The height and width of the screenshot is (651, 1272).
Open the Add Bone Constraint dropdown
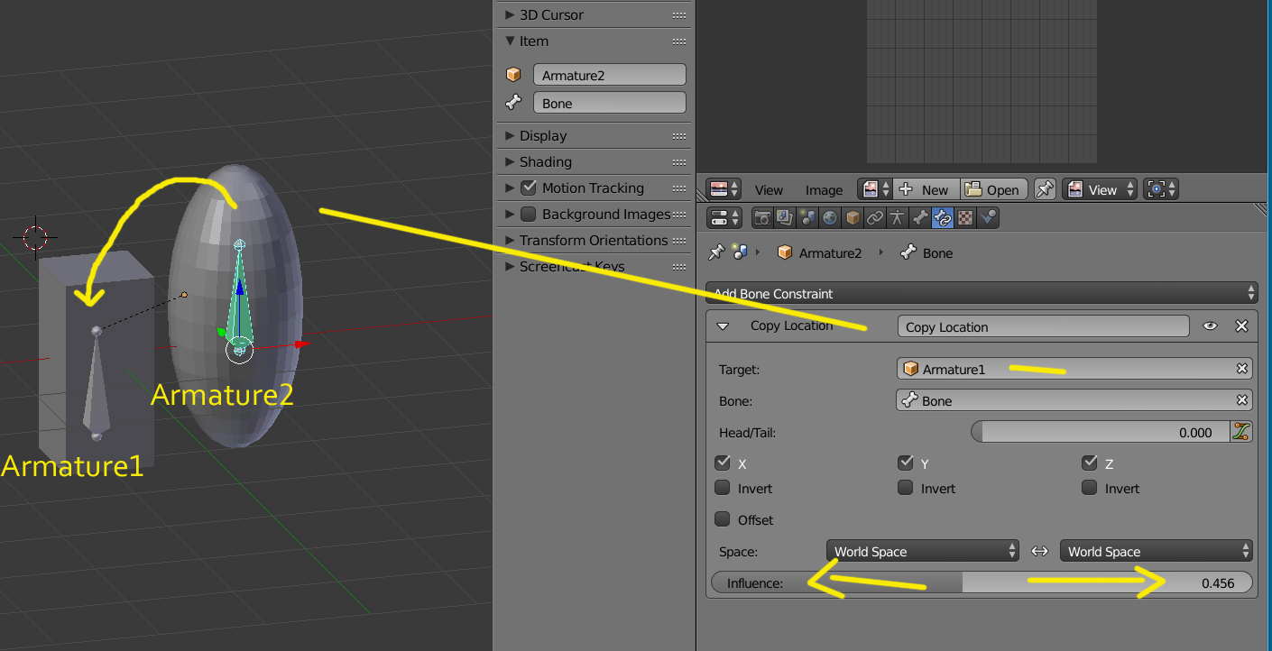click(x=982, y=293)
